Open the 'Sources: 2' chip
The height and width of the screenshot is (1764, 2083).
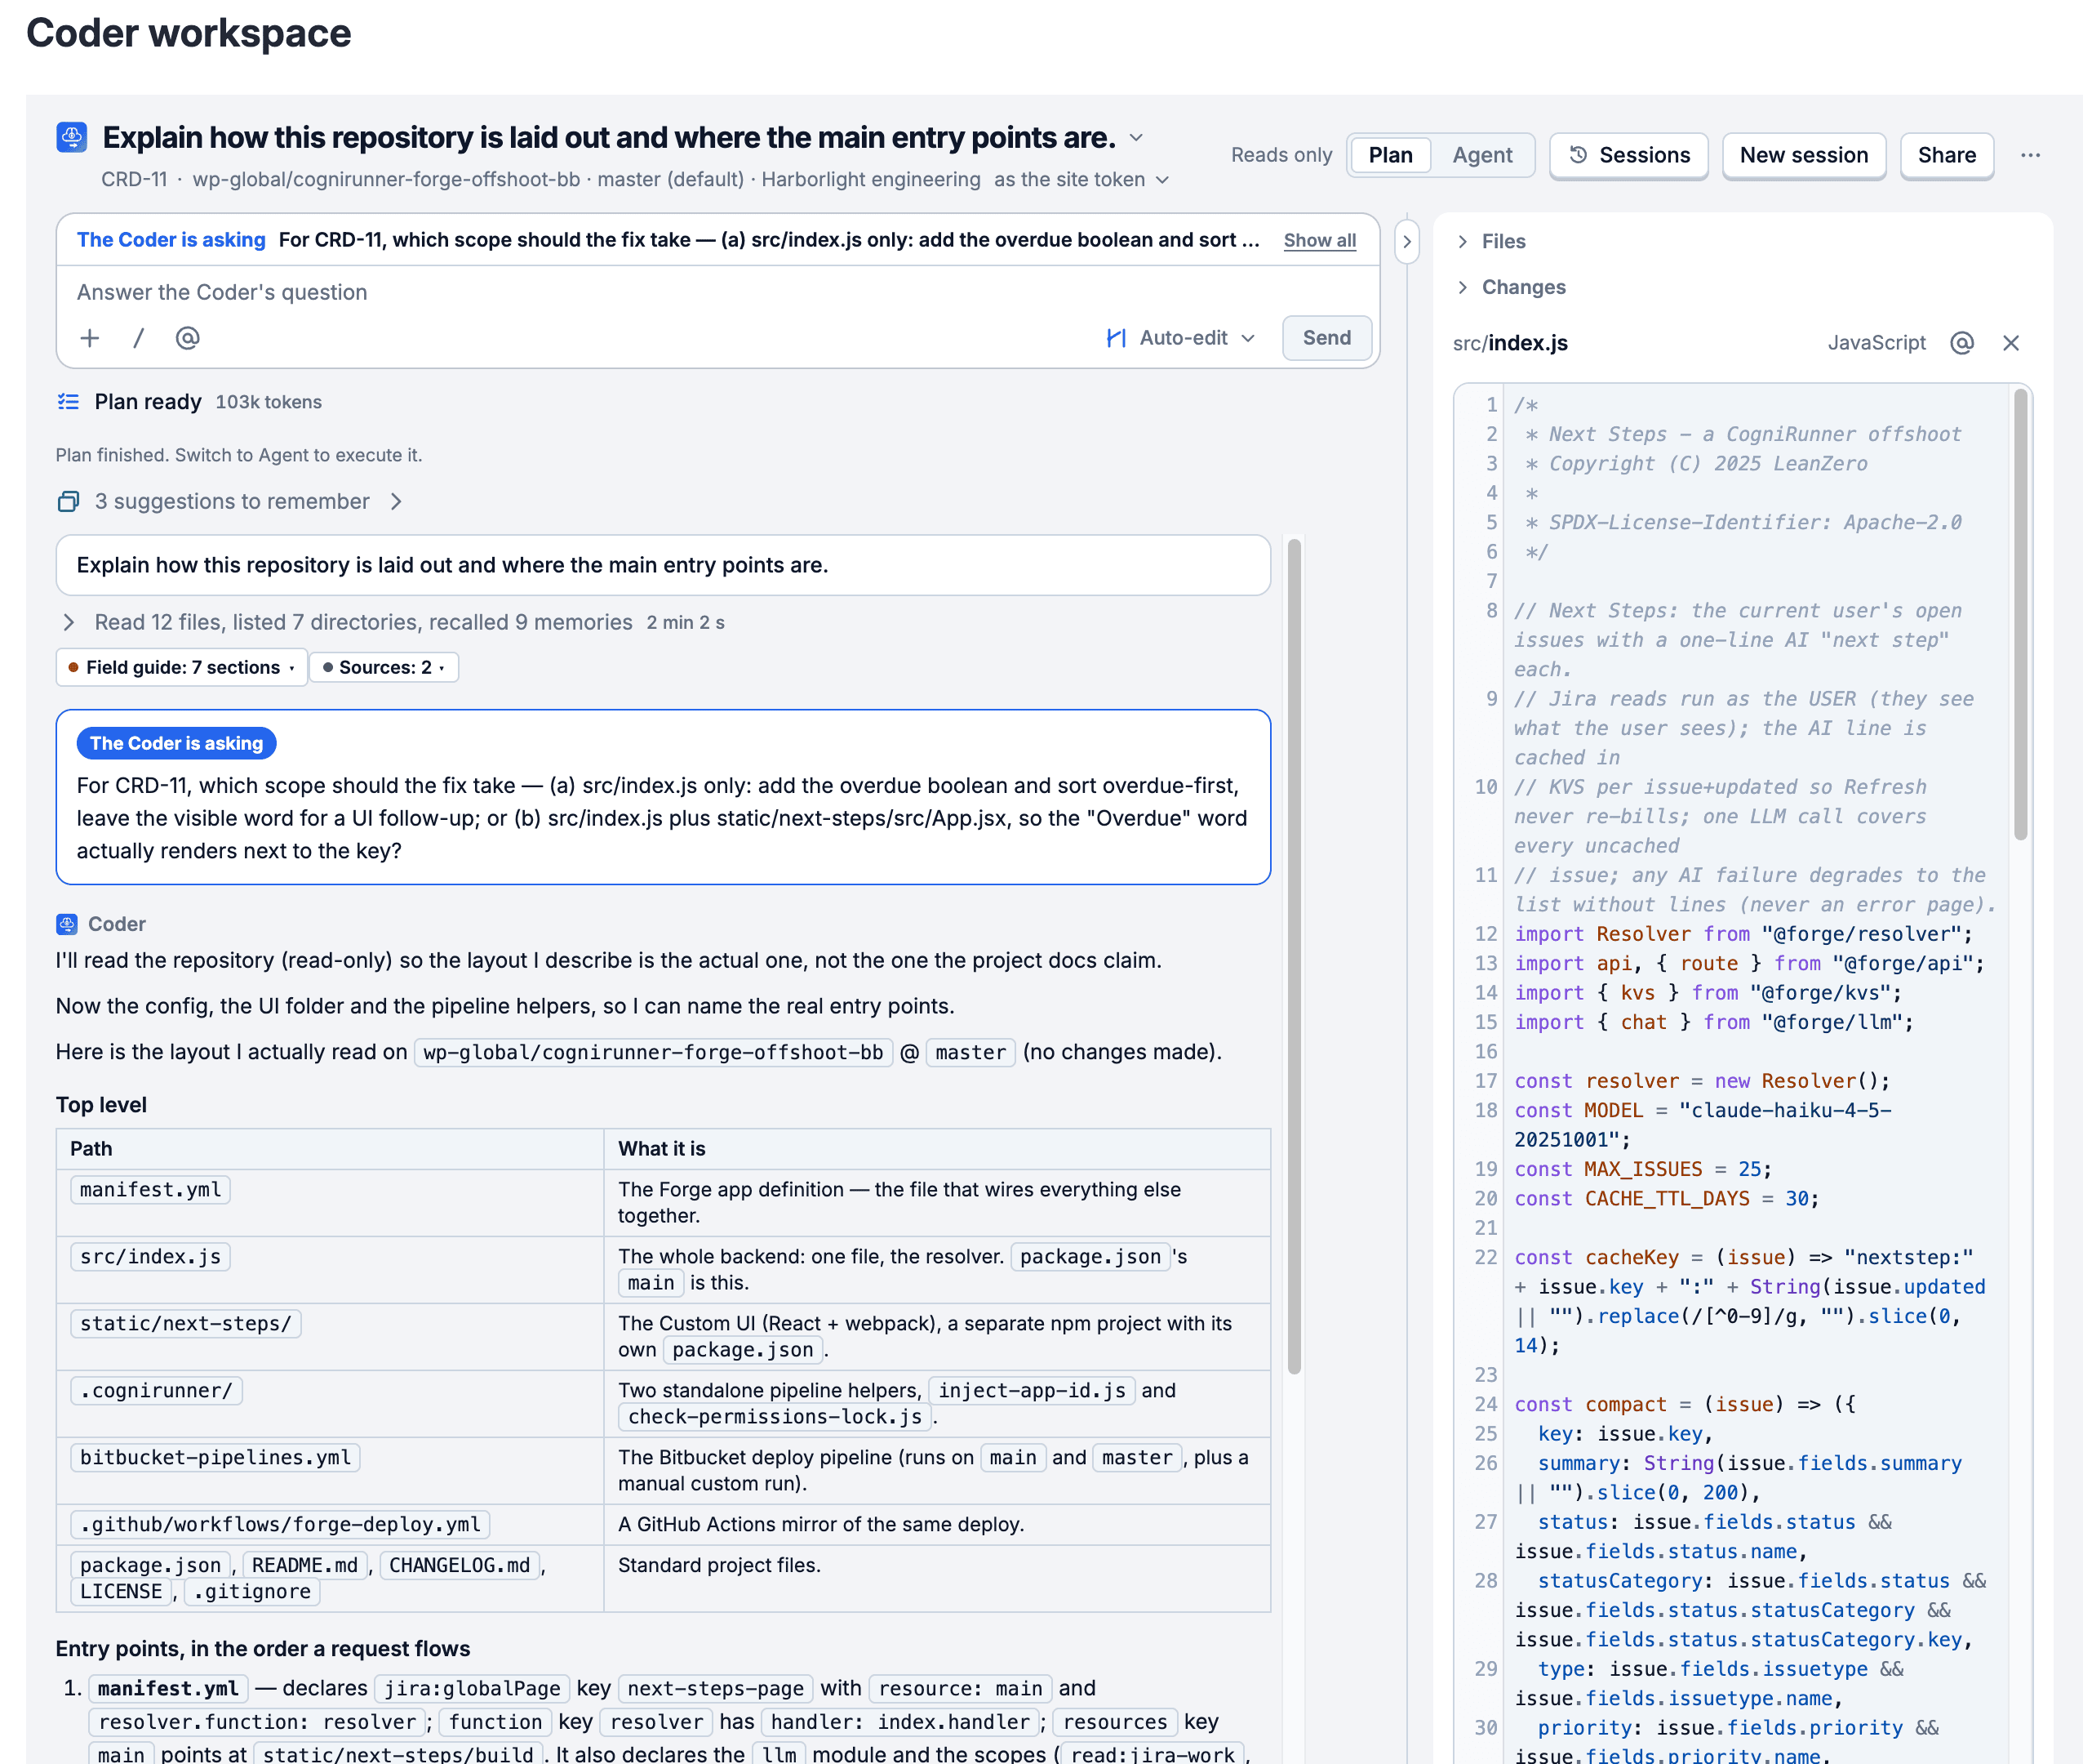[384, 667]
